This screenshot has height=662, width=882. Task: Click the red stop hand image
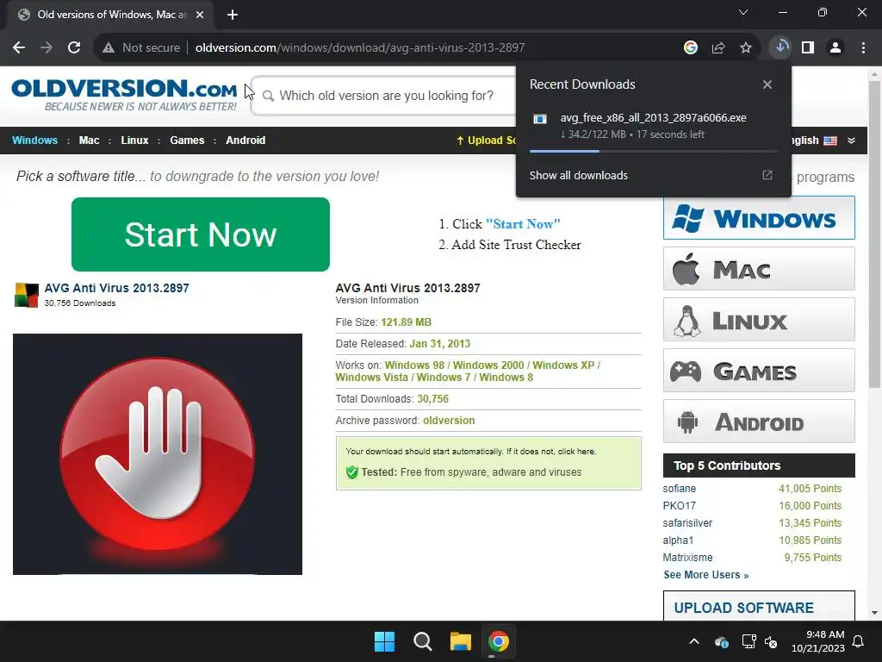point(158,454)
